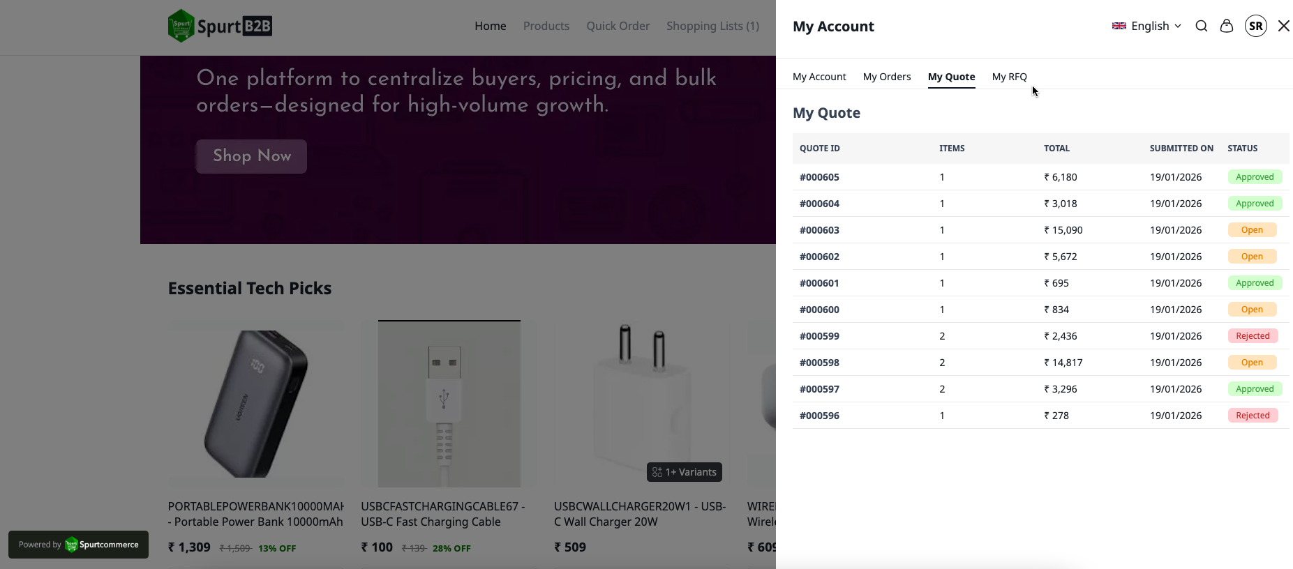
Task: Open the search icon in My Account panel
Action: [1202, 26]
